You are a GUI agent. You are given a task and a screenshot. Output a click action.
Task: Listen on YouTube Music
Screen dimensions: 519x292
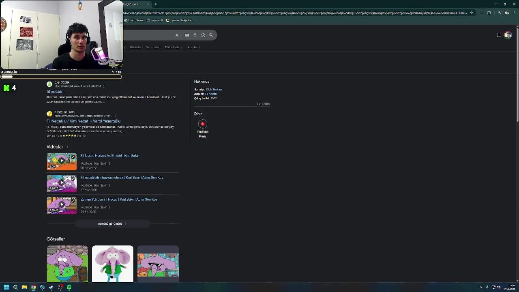pyautogui.click(x=203, y=129)
